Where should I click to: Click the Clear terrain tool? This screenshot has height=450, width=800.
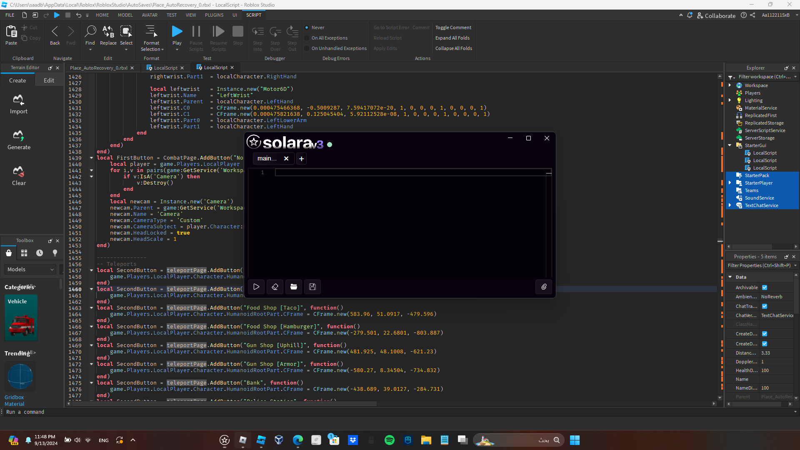point(19,176)
